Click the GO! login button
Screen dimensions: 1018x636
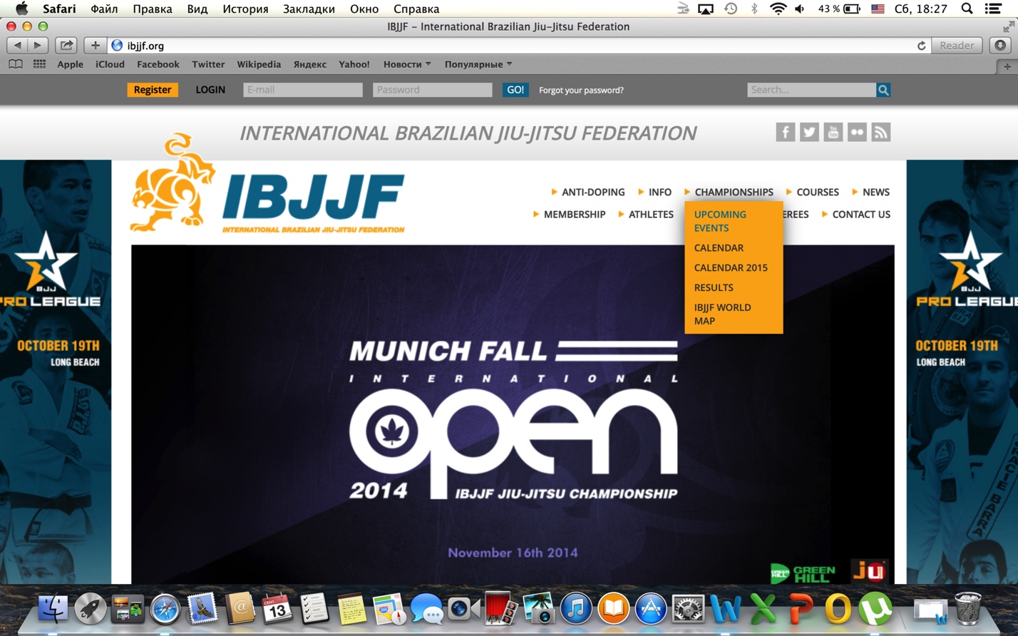point(515,90)
